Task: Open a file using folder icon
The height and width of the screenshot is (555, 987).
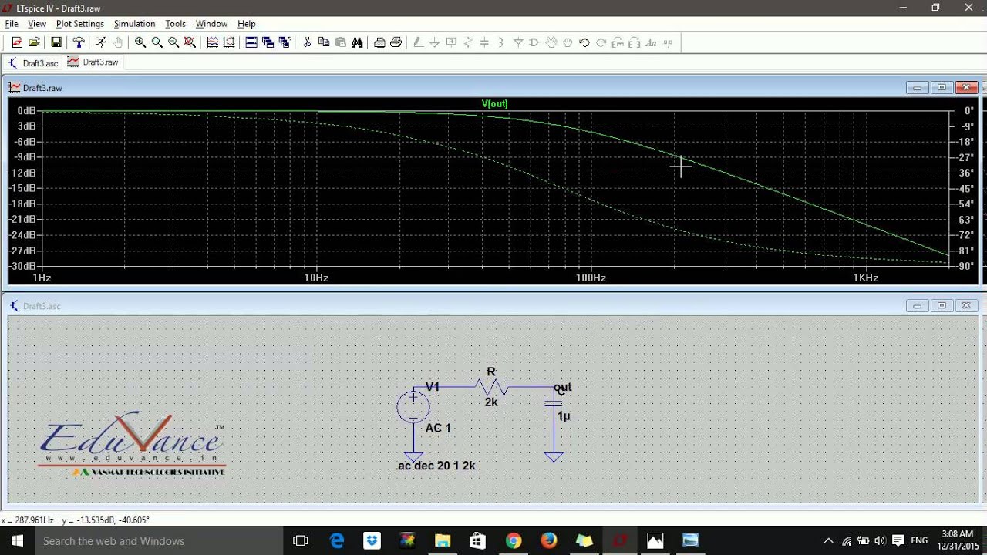Action: click(34, 42)
